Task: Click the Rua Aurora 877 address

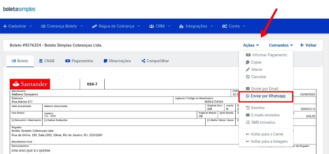Action: pos(22,102)
